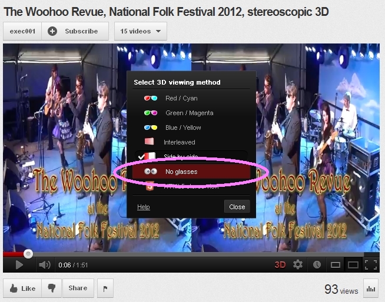Choose the No glasses option
Image resolution: width=385 pixels, height=302 pixels.
click(191, 172)
